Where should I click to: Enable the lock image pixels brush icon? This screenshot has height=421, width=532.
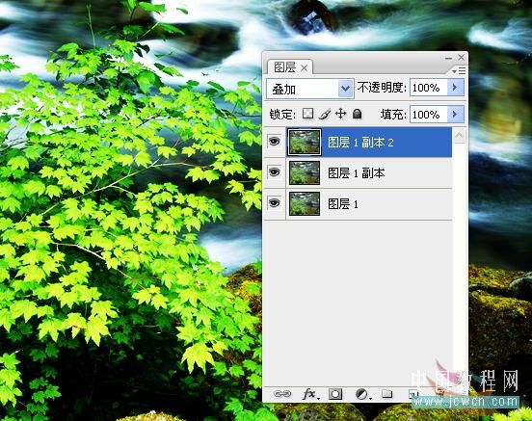click(325, 114)
